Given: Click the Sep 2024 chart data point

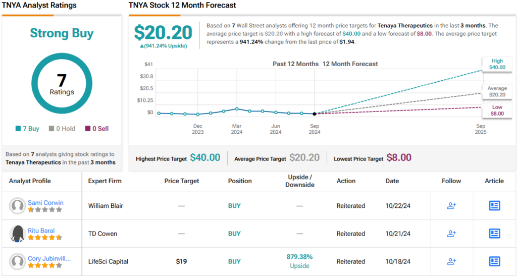Looking at the screenshot, I should tap(315, 114).
